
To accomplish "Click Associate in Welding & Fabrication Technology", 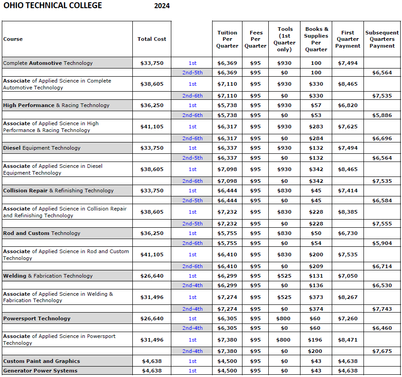I will (x=58, y=297).
